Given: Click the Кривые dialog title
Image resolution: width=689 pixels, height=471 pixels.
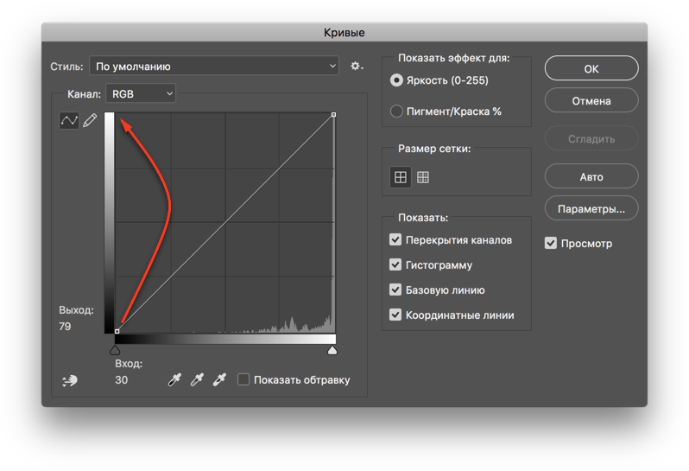Looking at the screenshot, I should point(344,33).
